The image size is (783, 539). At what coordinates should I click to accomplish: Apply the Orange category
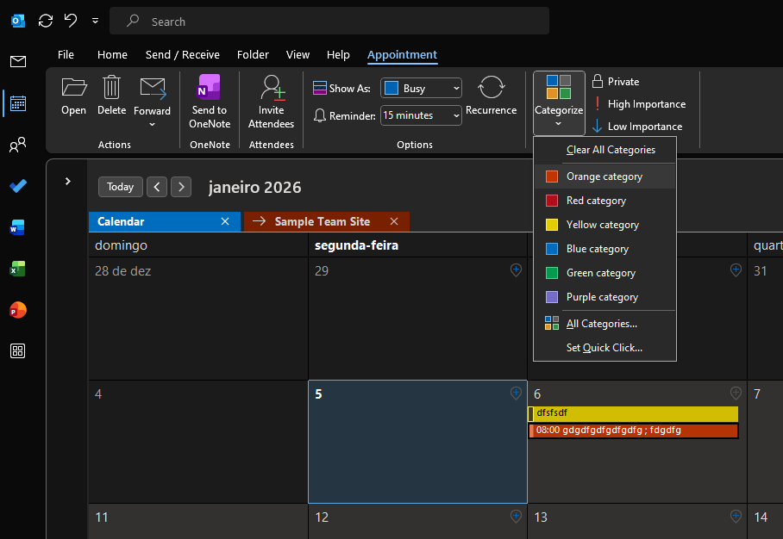tap(604, 177)
